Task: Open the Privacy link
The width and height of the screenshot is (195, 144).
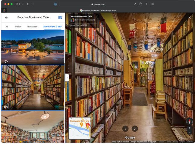Action: (x=176, y=142)
